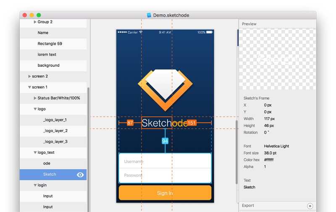
Task: Click the orange diamond logo on canvas
Action: [165, 90]
